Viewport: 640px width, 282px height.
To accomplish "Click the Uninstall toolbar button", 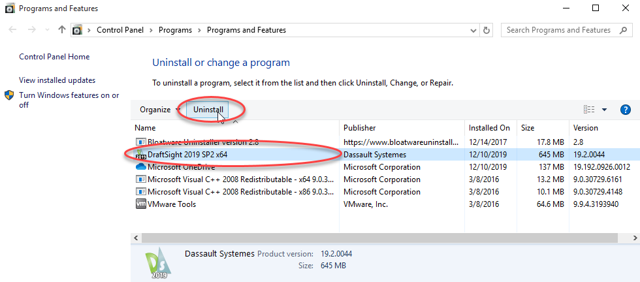I will click(208, 110).
